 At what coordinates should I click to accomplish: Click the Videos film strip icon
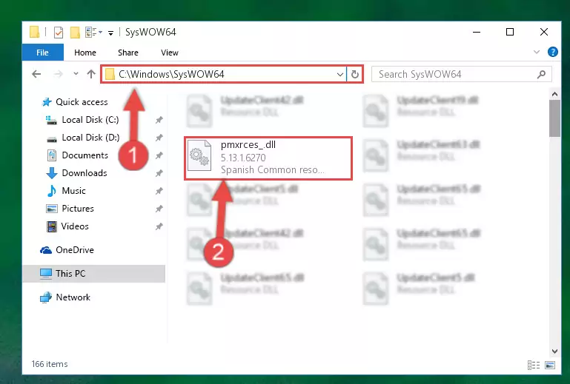[52, 226]
